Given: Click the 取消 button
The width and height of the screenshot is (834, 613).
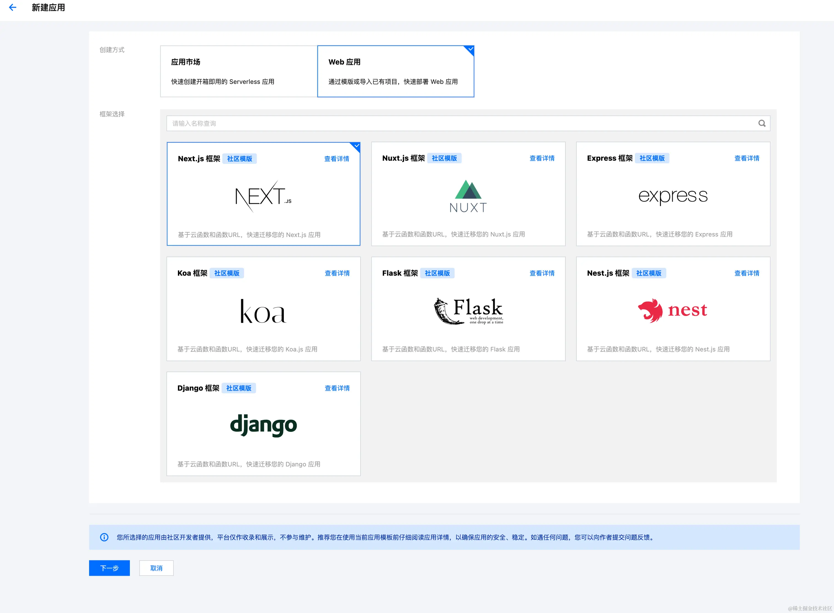Looking at the screenshot, I should [156, 568].
